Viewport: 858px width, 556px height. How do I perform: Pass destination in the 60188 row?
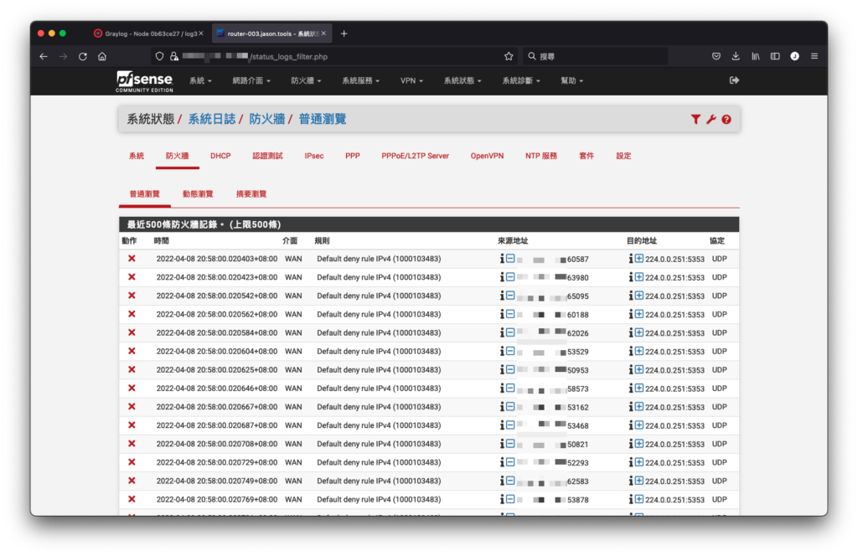pyautogui.click(x=638, y=314)
